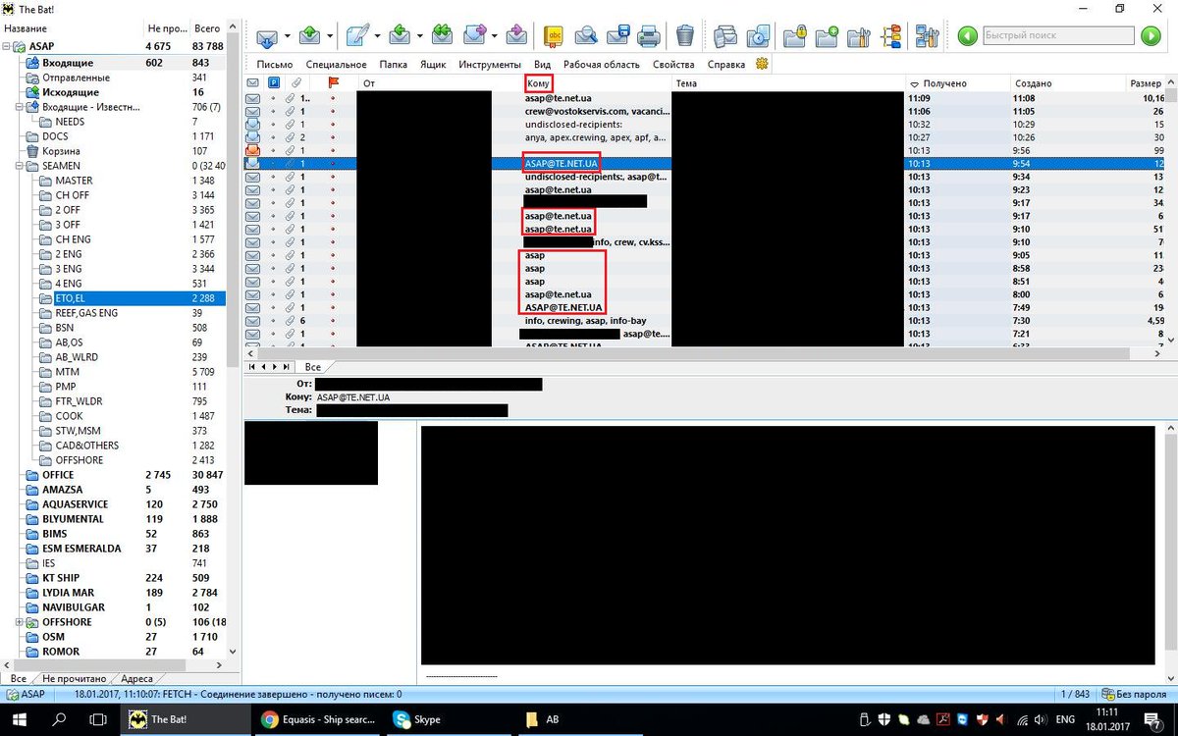This screenshot has width=1178, height=736.
Task: Click the gear icon after Справка
Action: (761, 65)
